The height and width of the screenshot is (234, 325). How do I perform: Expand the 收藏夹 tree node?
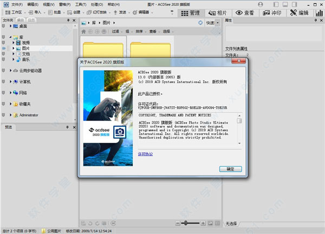tap(10, 104)
